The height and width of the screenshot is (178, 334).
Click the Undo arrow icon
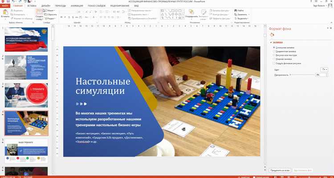pos(13,1)
